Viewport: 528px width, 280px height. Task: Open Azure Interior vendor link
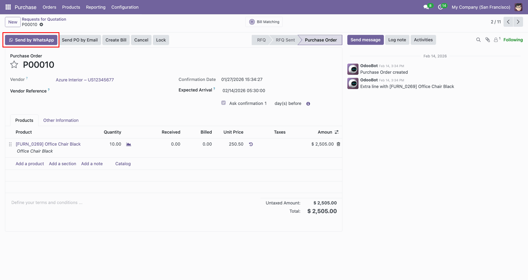tap(85, 80)
